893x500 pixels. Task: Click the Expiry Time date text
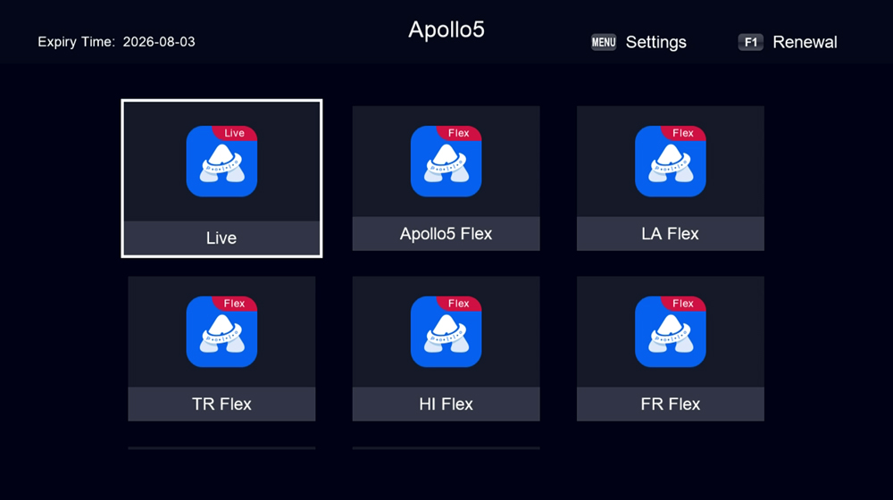point(159,42)
